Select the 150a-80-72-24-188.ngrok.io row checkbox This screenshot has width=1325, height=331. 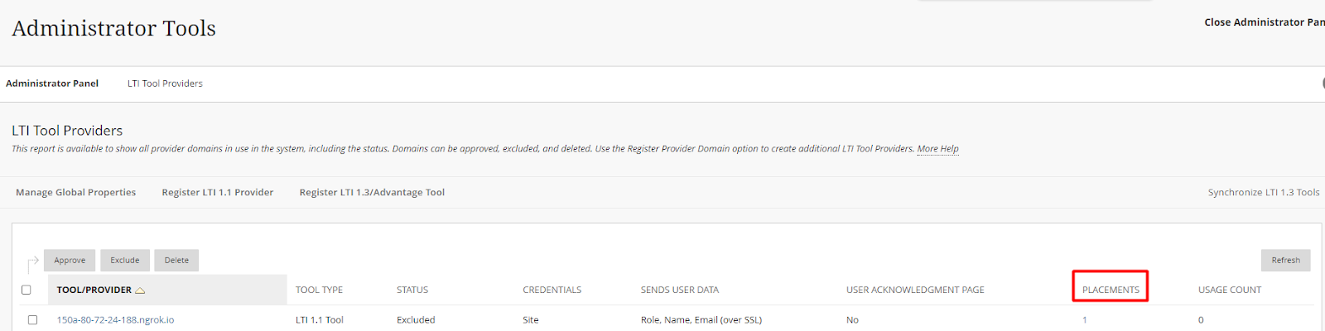pyautogui.click(x=32, y=320)
